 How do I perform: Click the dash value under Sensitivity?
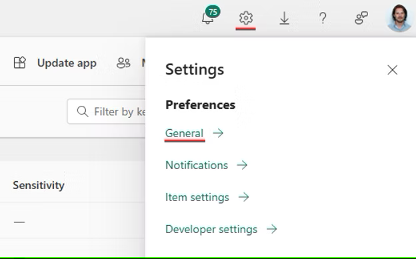[x=19, y=222]
